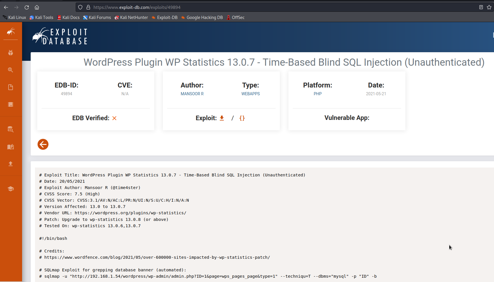The image size is (494, 282).
Task: Click the sidebar spider logo icon
Action: click(11, 31)
